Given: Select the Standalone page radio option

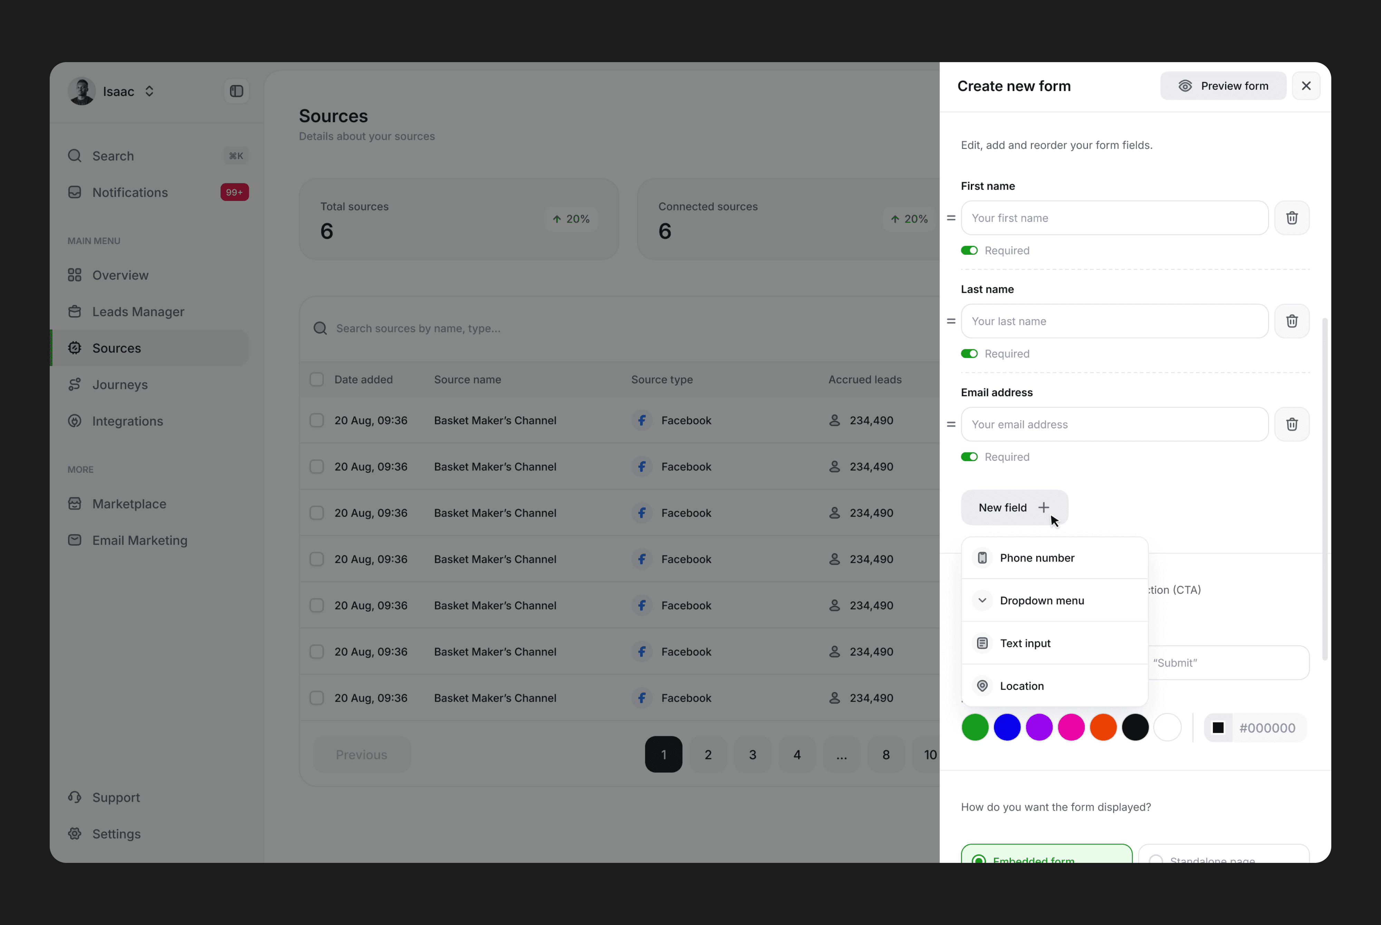Looking at the screenshot, I should tap(1224, 854).
